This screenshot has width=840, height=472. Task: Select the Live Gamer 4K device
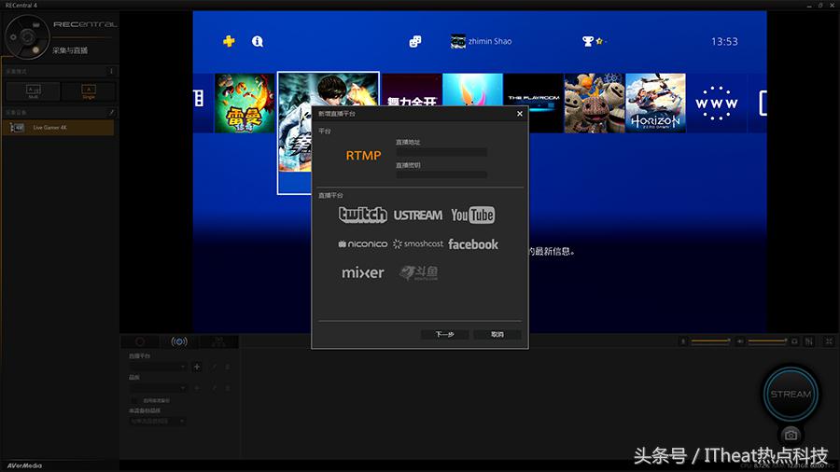(x=59, y=128)
